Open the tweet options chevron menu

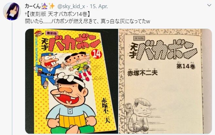[x=209, y=6]
